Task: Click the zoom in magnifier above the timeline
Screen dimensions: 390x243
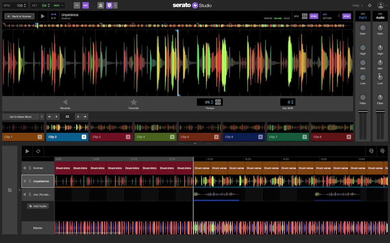Action: click(x=383, y=151)
